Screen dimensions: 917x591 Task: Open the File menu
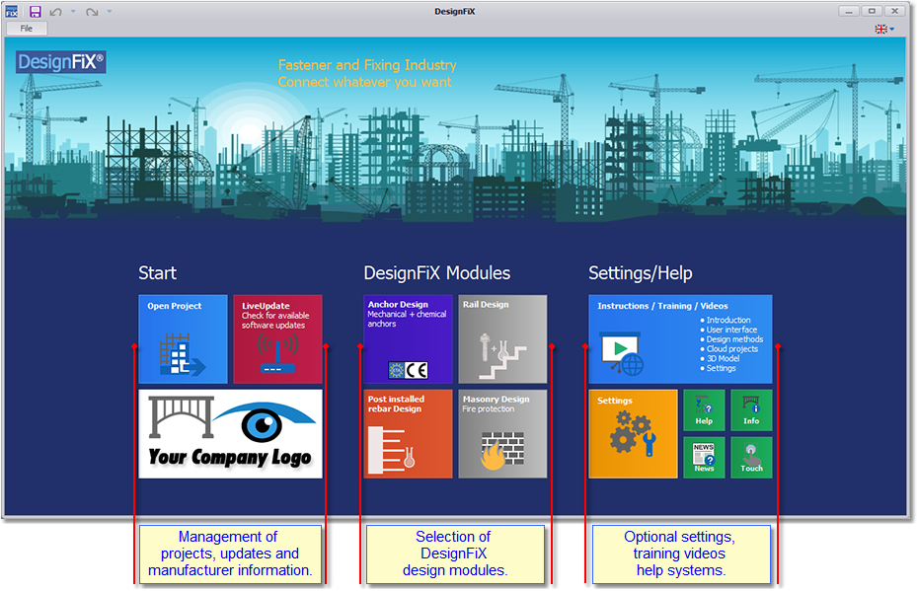[x=27, y=28]
